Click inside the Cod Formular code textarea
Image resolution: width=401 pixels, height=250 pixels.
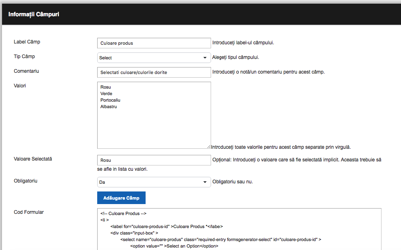tap(239, 229)
